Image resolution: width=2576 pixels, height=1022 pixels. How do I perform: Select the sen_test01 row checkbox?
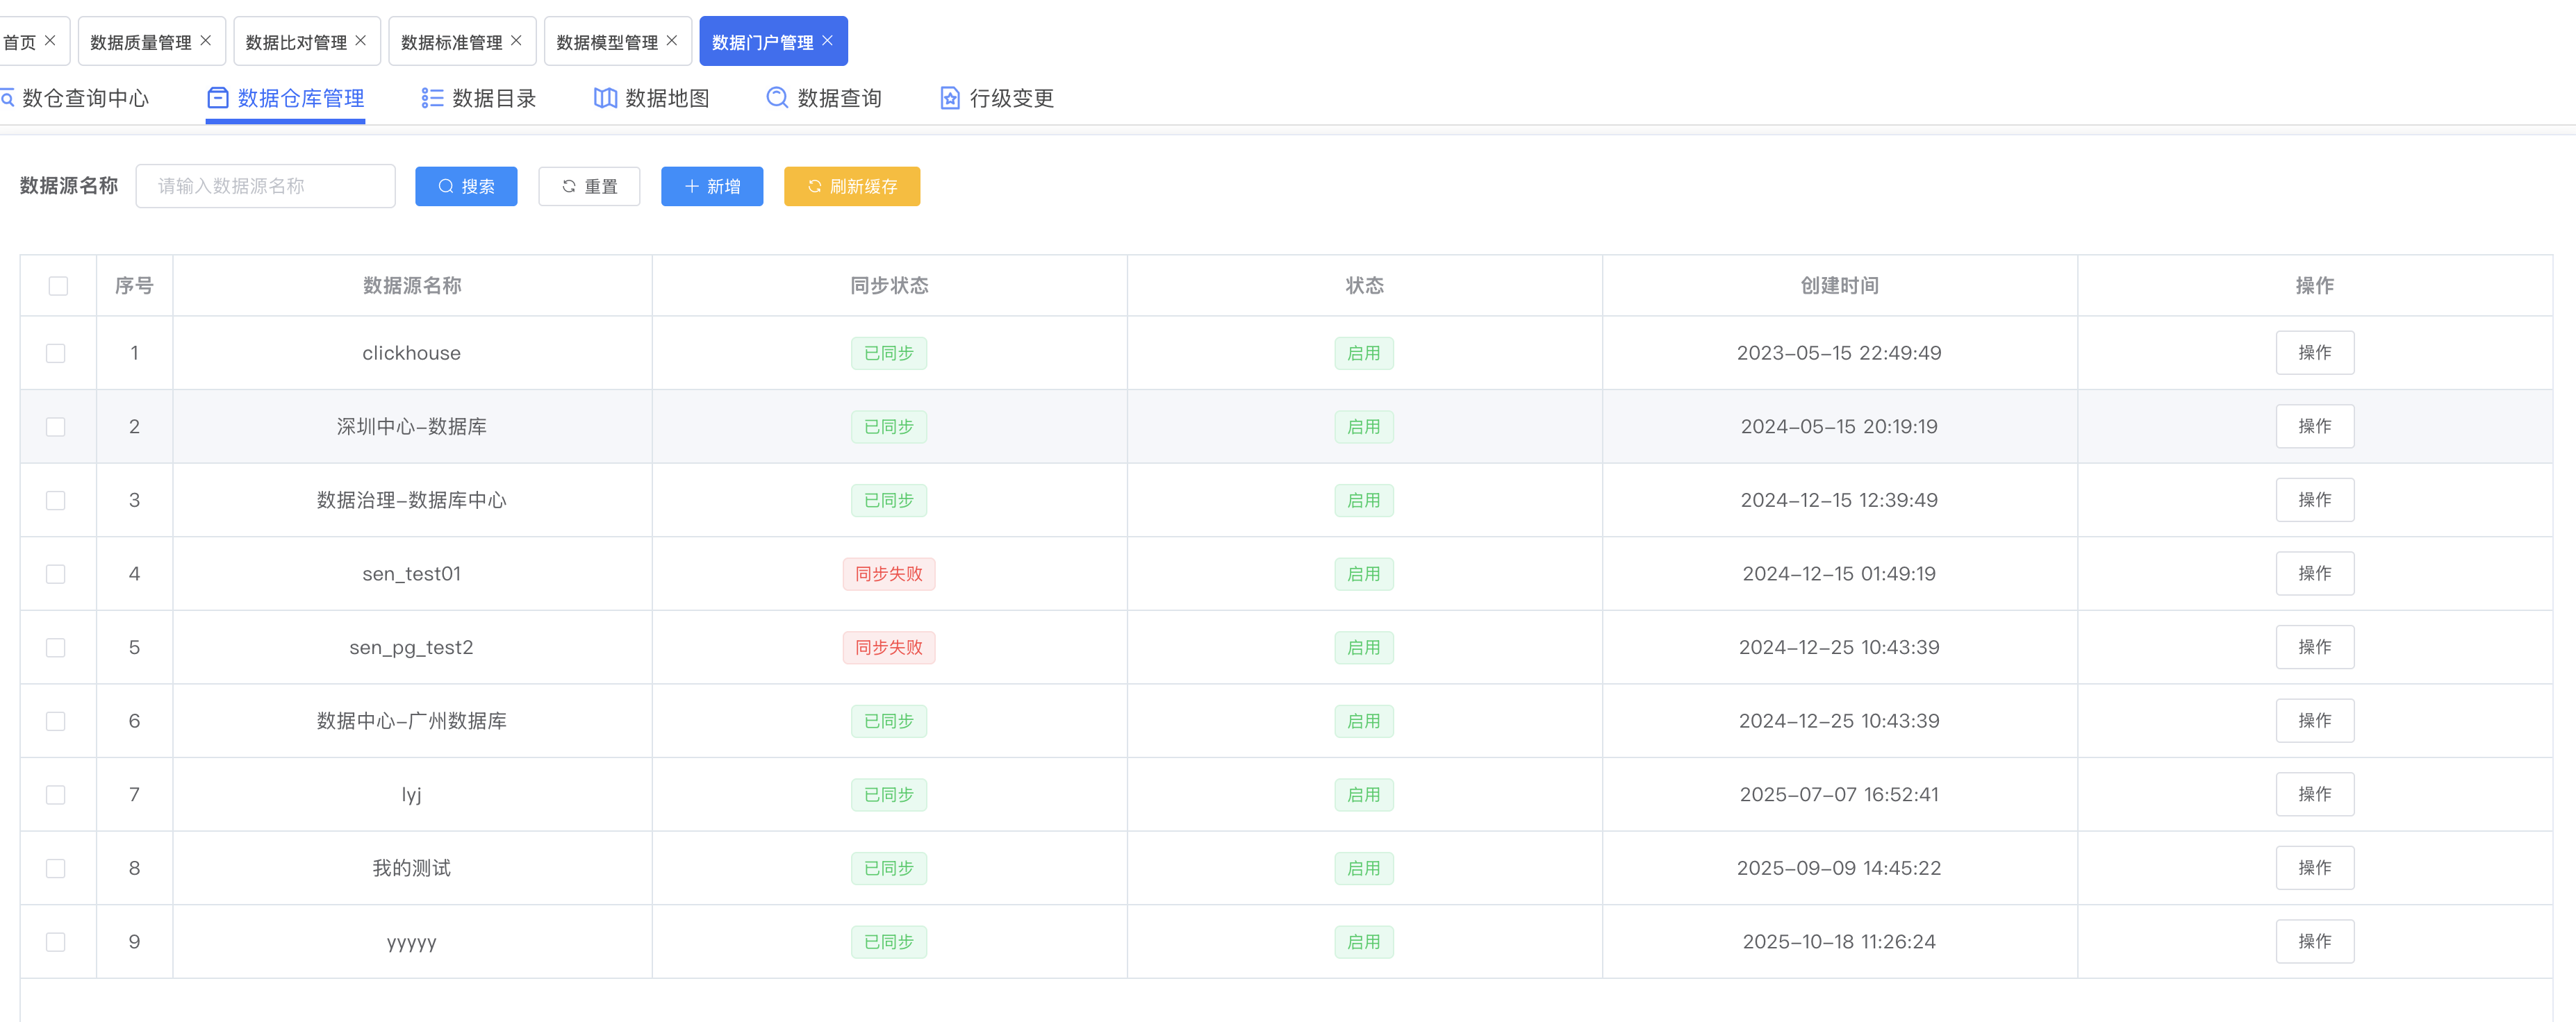[56, 574]
